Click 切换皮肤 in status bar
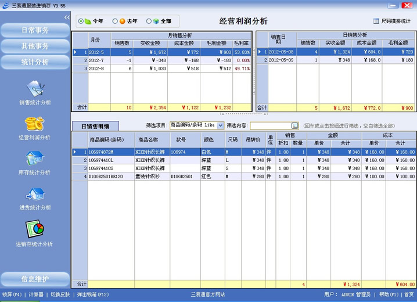 tap(60, 294)
